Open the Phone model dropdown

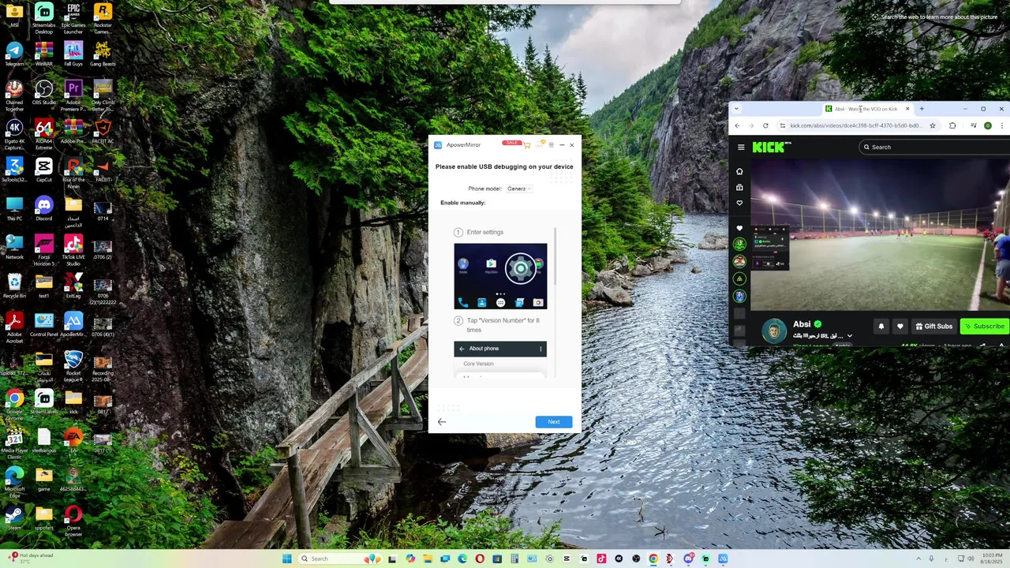(518, 189)
